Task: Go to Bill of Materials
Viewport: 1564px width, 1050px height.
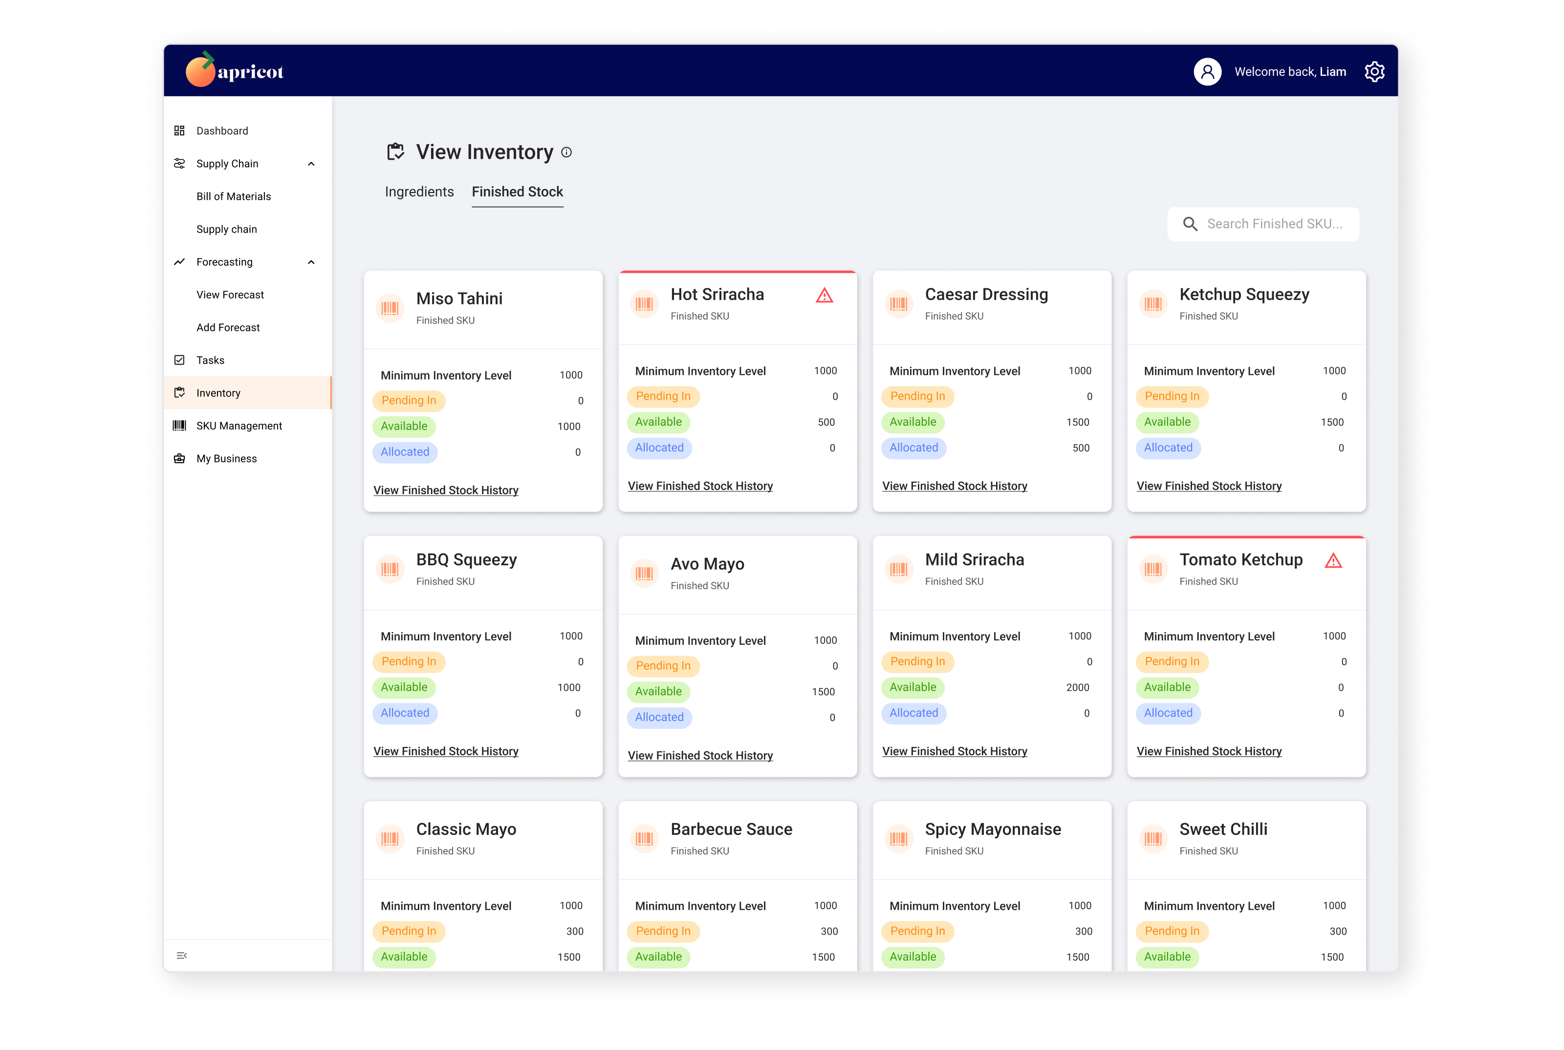Action: (x=234, y=197)
